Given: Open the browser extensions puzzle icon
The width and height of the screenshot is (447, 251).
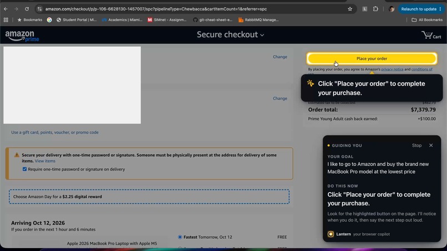Looking at the screenshot, I should (375, 9).
